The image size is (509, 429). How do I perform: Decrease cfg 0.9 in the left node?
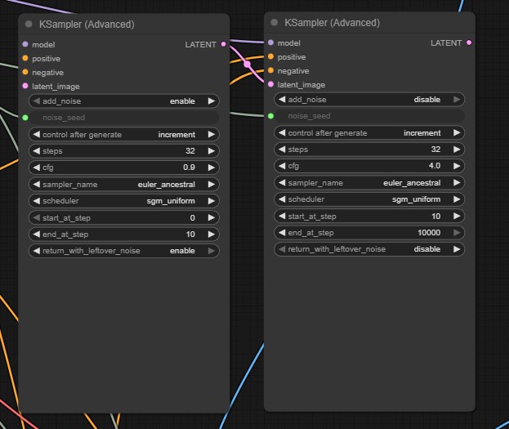coord(37,168)
